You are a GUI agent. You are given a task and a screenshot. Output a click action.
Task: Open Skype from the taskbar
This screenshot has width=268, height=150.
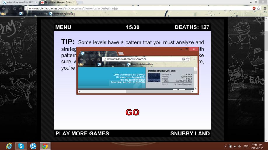21,146
